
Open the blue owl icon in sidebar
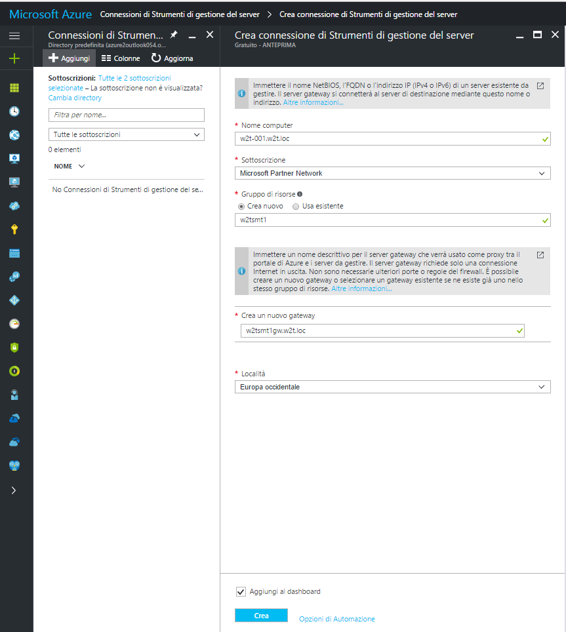[x=14, y=465]
